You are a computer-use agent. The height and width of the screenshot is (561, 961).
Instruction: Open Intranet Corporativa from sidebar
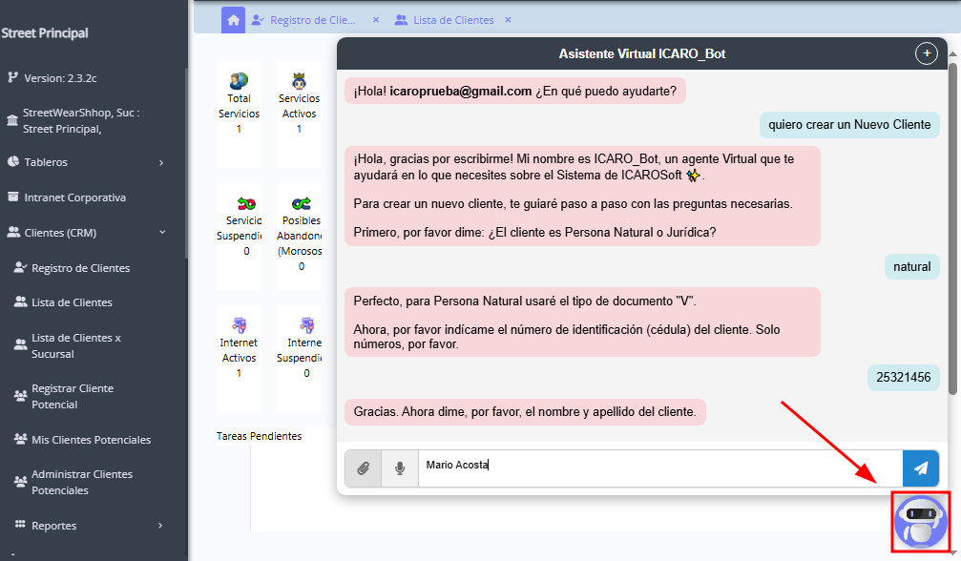click(74, 197)
